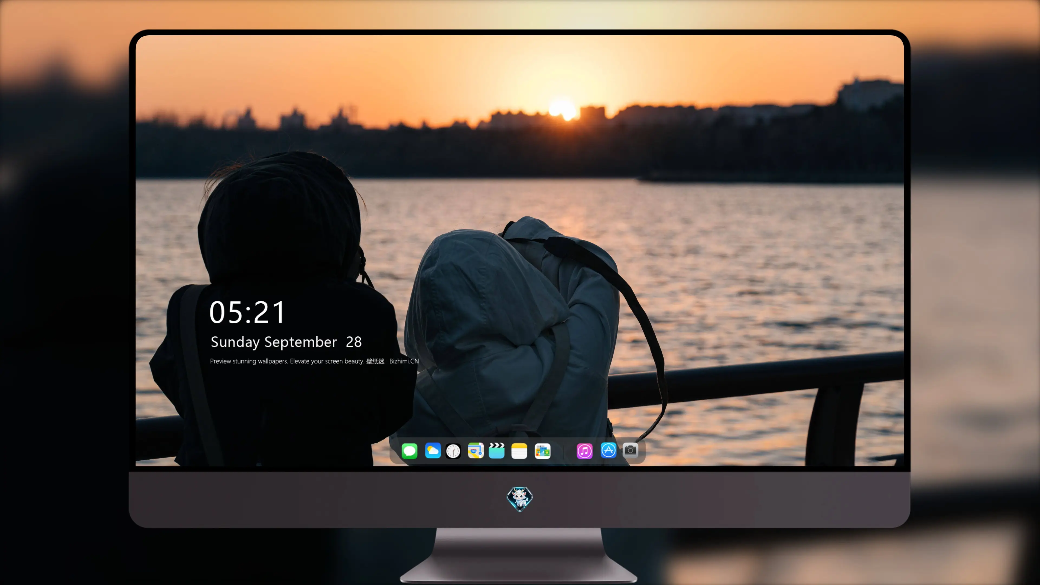Click the dragon mascot logo on the monitor chin
The image size is (1040, 585).
click(x=520, y=499)
